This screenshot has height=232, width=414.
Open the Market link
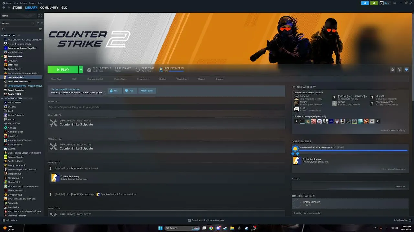pos(201,79)
